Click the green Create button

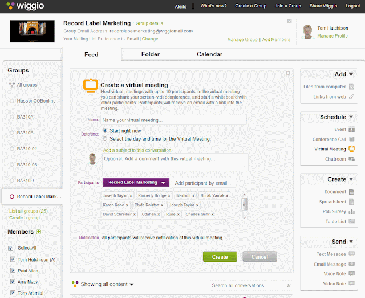(220, 257)
